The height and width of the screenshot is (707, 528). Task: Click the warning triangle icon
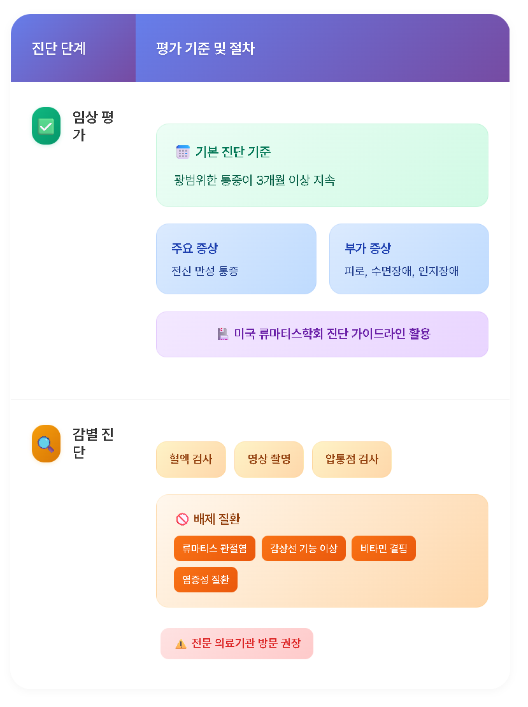tap(181, 644)
